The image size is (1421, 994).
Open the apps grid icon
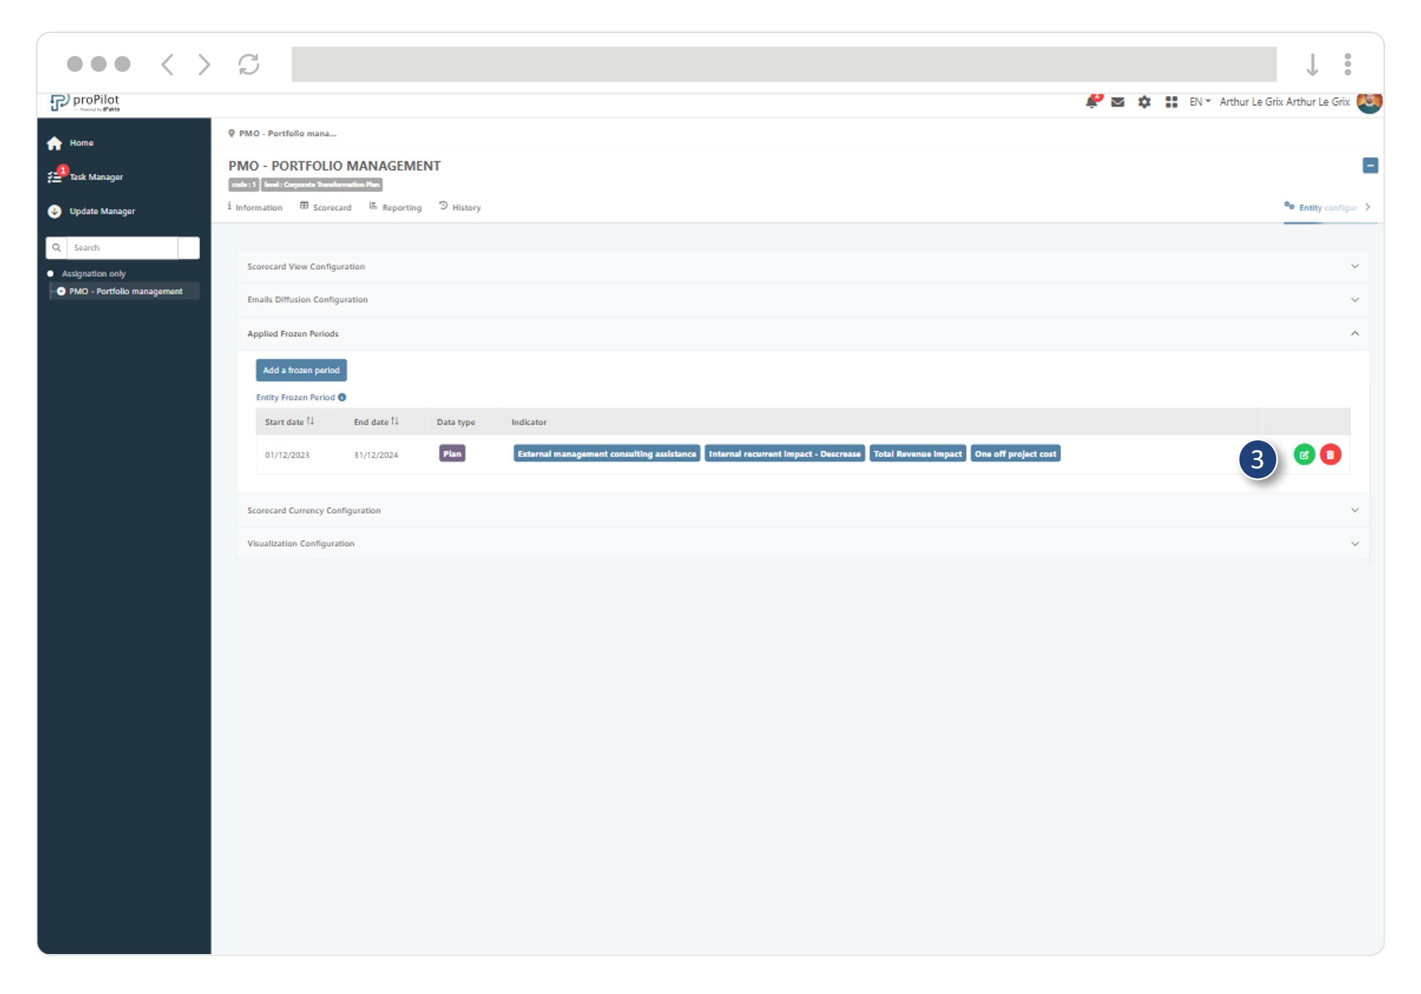(1171, 102)
